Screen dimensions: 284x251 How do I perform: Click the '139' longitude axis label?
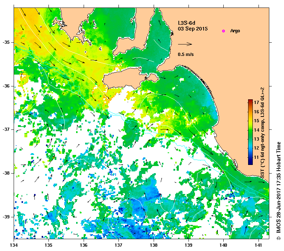[189, 245]
